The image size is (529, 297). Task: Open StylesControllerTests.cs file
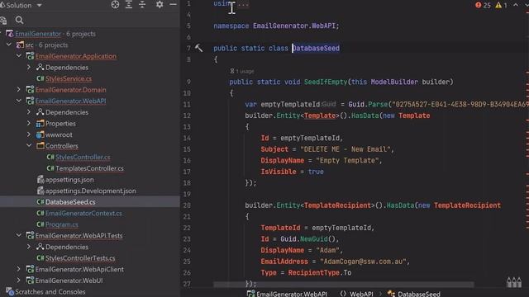[80, 258]
